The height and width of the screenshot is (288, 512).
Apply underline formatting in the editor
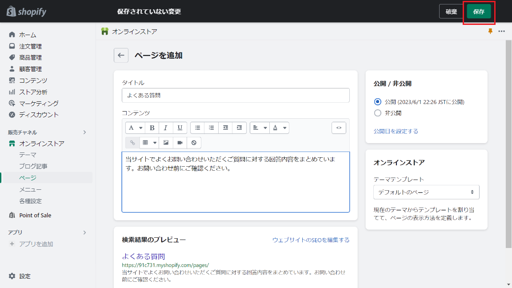180,128
